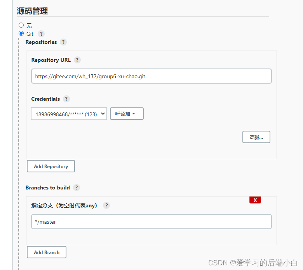Open help icon beside Repositories

[x=63, y=42]
